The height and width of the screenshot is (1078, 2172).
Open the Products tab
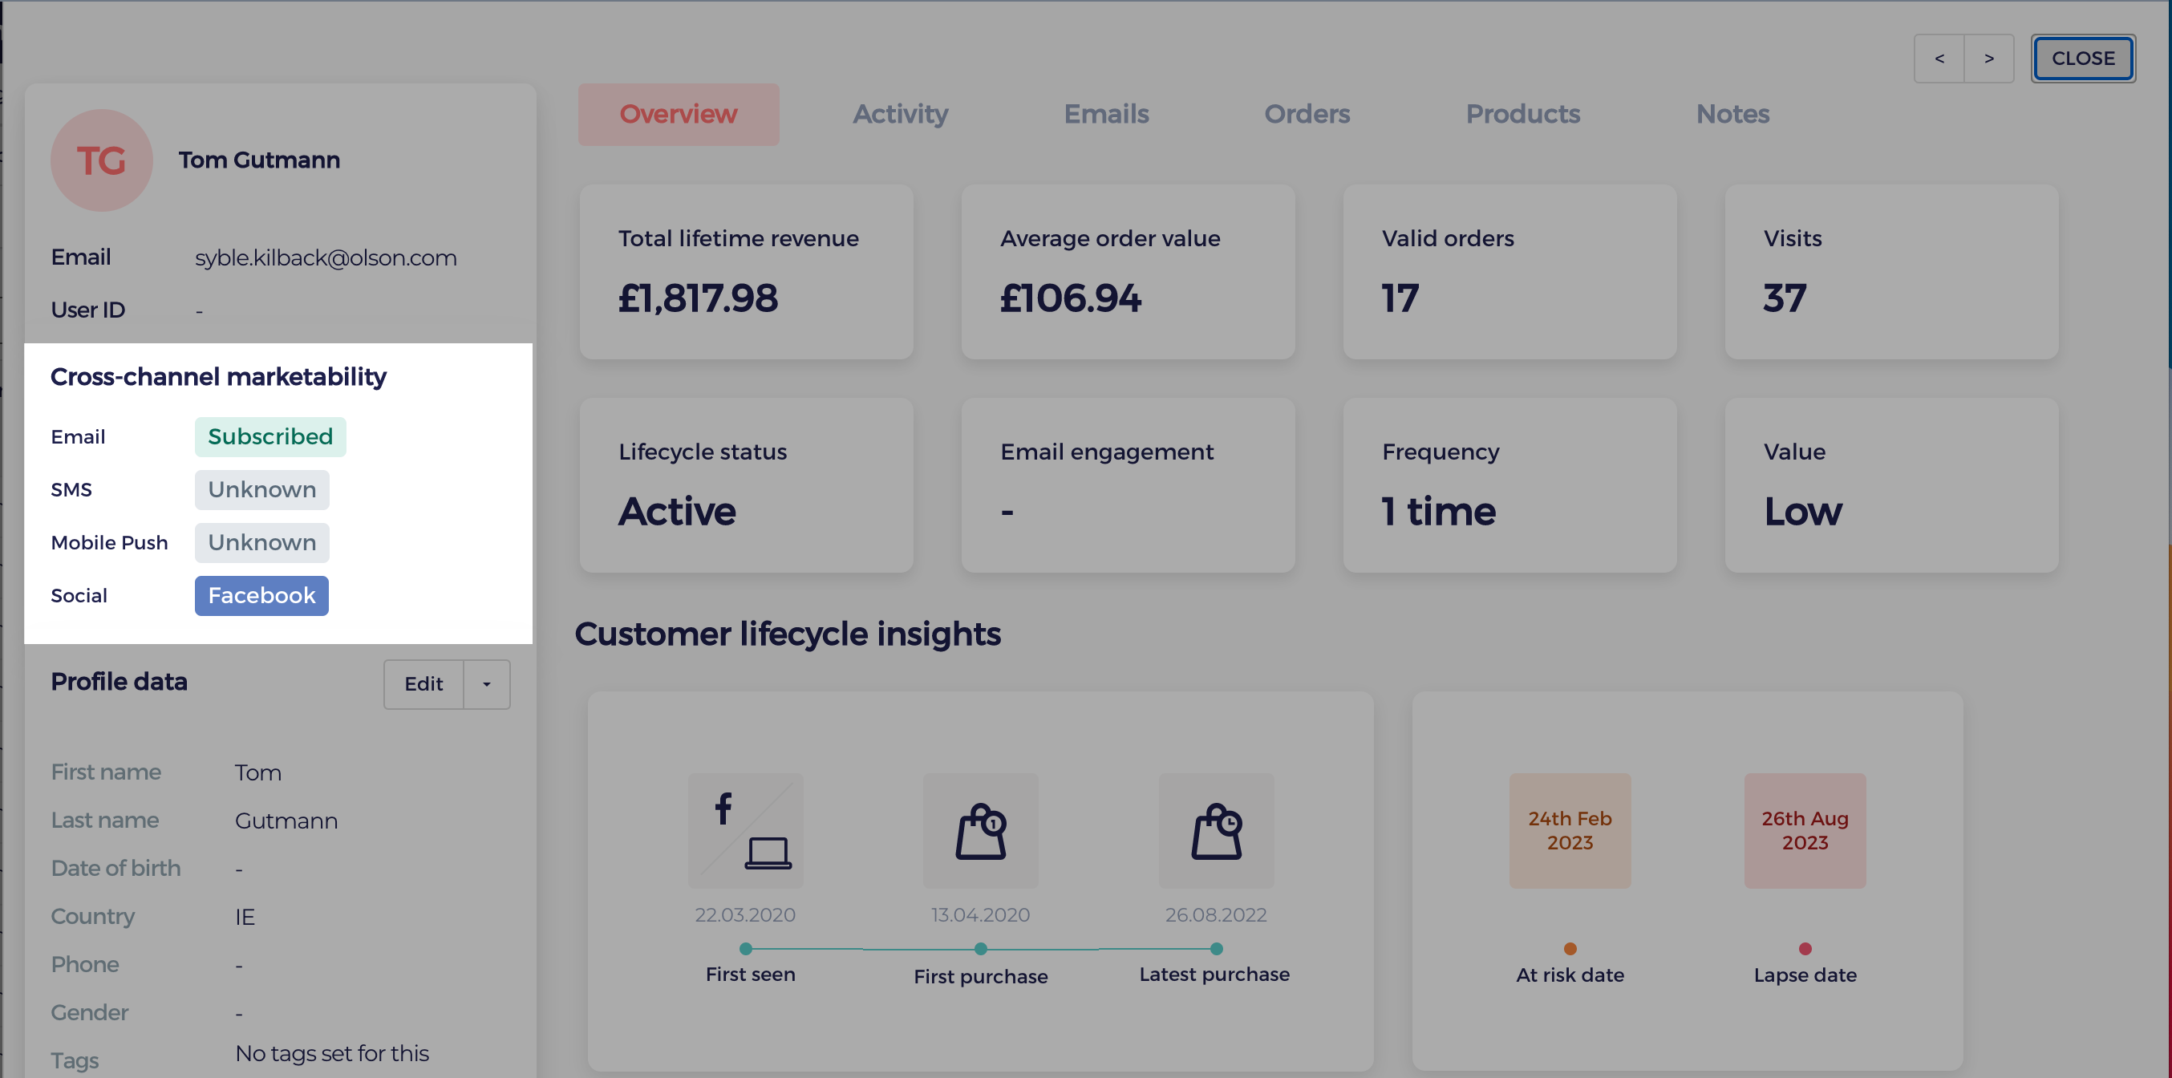(1522, 114)
